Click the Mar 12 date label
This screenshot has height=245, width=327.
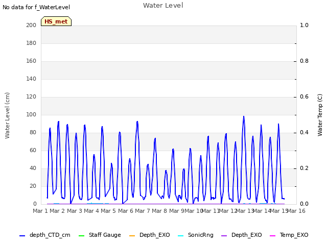228,211
